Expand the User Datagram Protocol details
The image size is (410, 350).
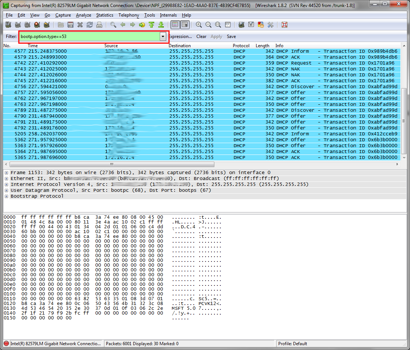click(6, 190)
